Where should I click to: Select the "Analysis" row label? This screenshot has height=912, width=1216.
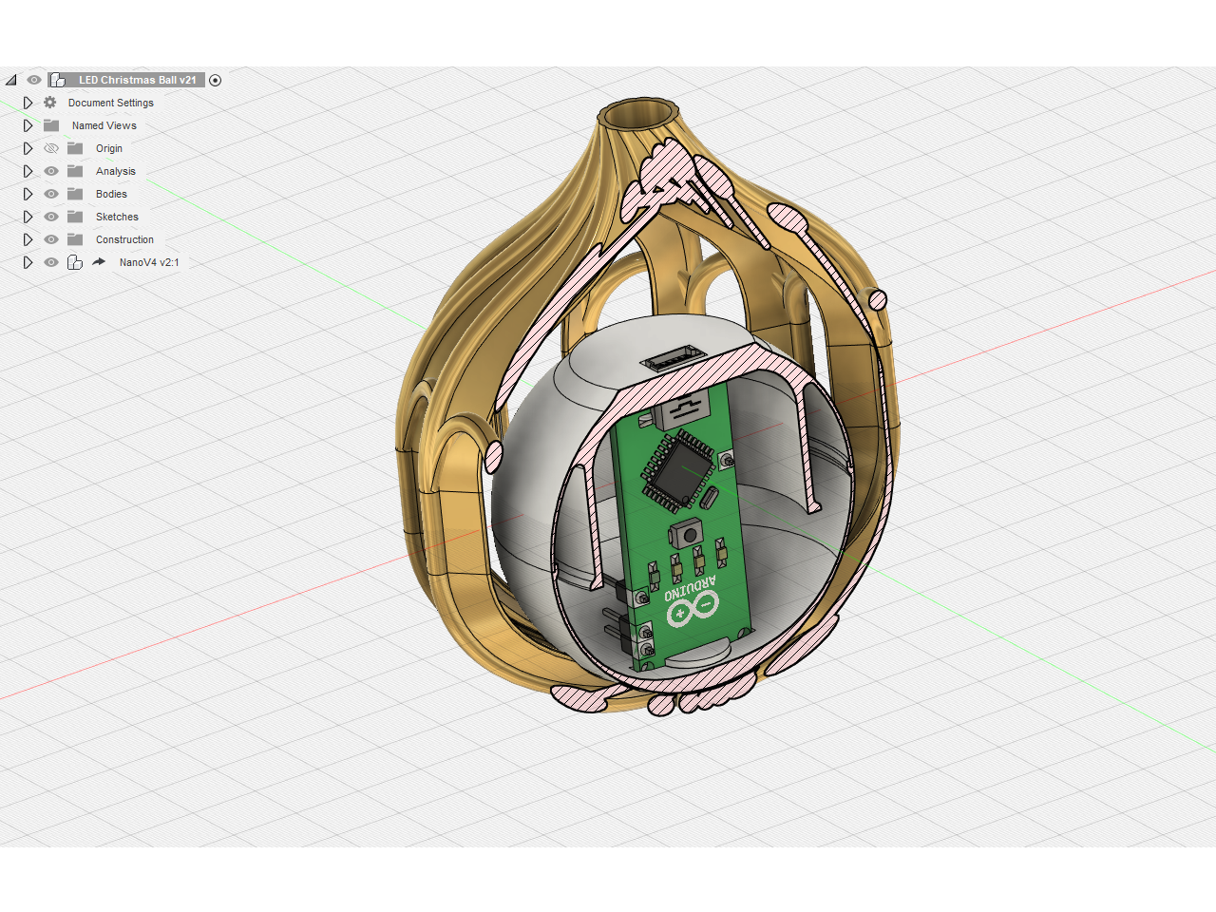coord(116,171)
